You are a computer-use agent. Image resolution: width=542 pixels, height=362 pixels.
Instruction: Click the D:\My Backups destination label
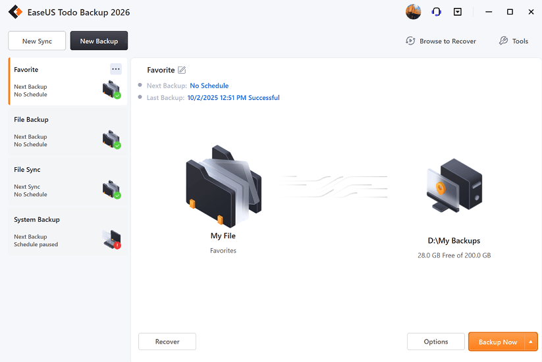454,241
